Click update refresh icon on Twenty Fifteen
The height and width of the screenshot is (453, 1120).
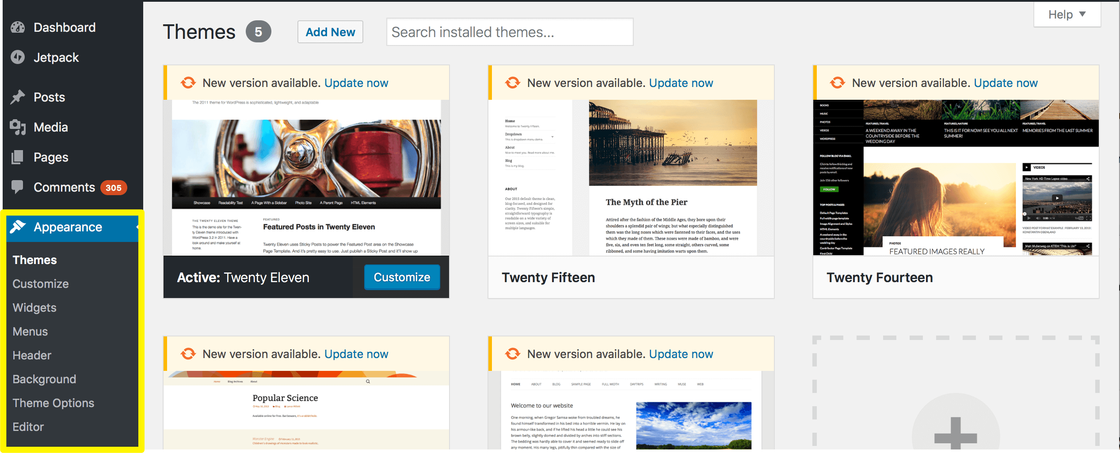tap(513, 83)
